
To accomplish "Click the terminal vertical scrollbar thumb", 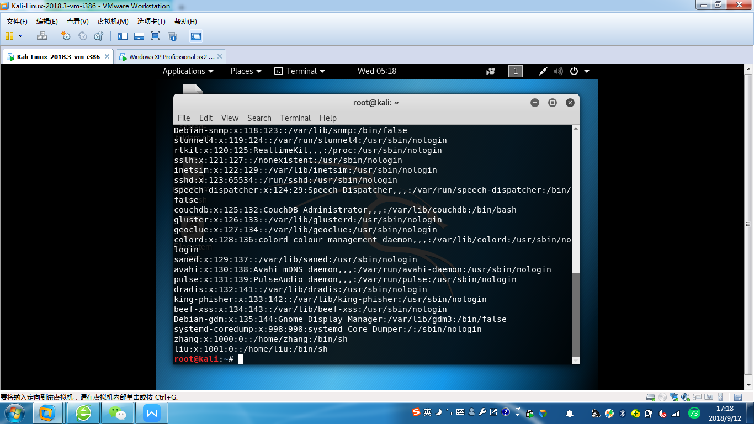I will pyautogui.click(x=576, y=314).
